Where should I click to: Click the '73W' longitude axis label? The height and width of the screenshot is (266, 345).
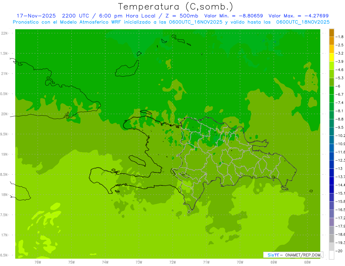coord(139,262)
